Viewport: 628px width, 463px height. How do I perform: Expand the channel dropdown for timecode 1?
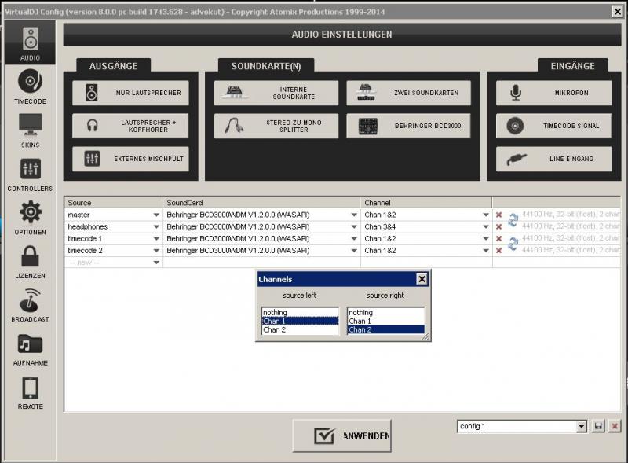[486, 239]
